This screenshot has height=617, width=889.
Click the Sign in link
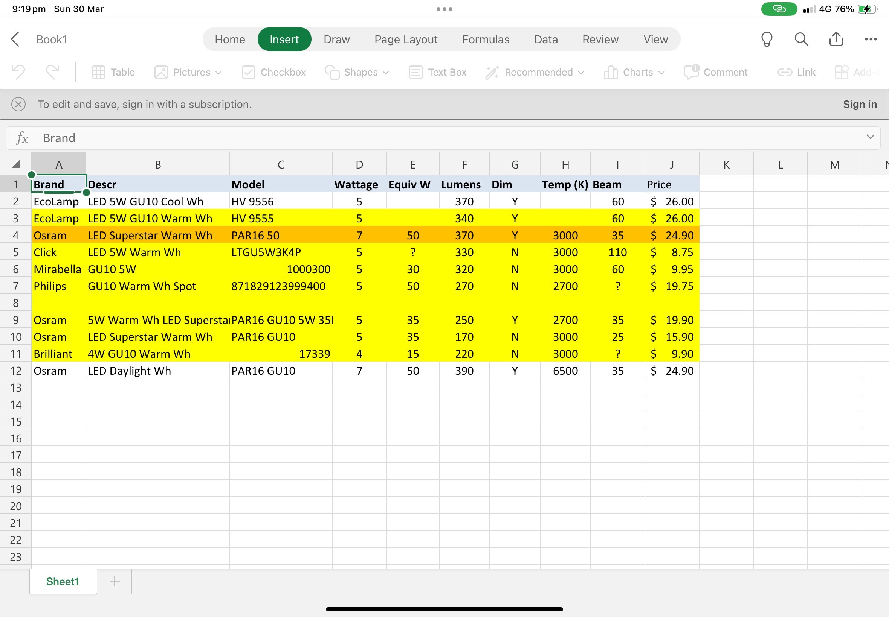coord(860,104)
